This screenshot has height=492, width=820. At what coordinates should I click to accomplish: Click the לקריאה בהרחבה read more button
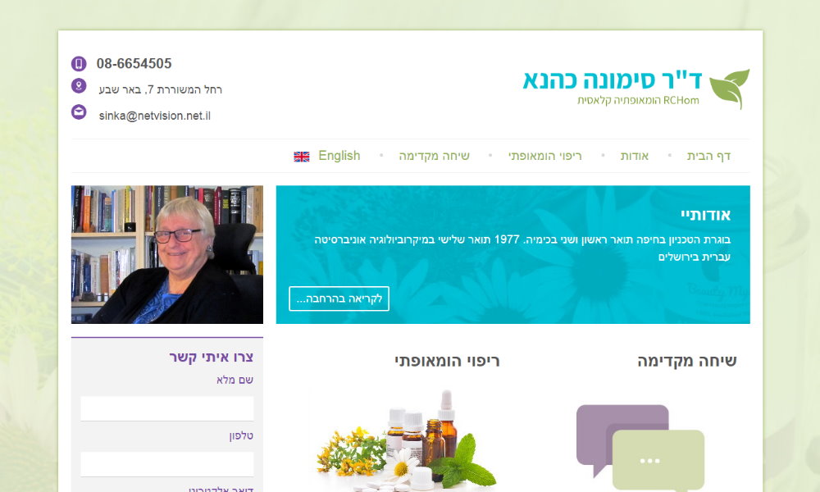click(339, 298)
